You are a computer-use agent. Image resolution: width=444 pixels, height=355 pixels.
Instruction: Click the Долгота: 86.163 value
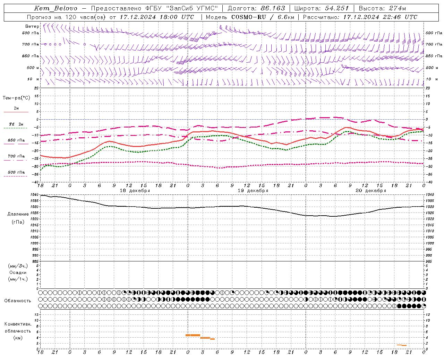[256, 8]
